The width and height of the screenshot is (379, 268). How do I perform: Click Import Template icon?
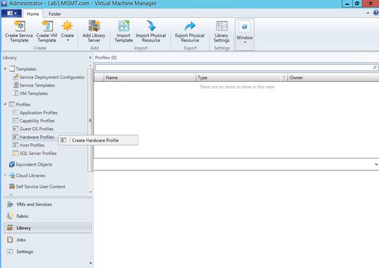(123, 26)
